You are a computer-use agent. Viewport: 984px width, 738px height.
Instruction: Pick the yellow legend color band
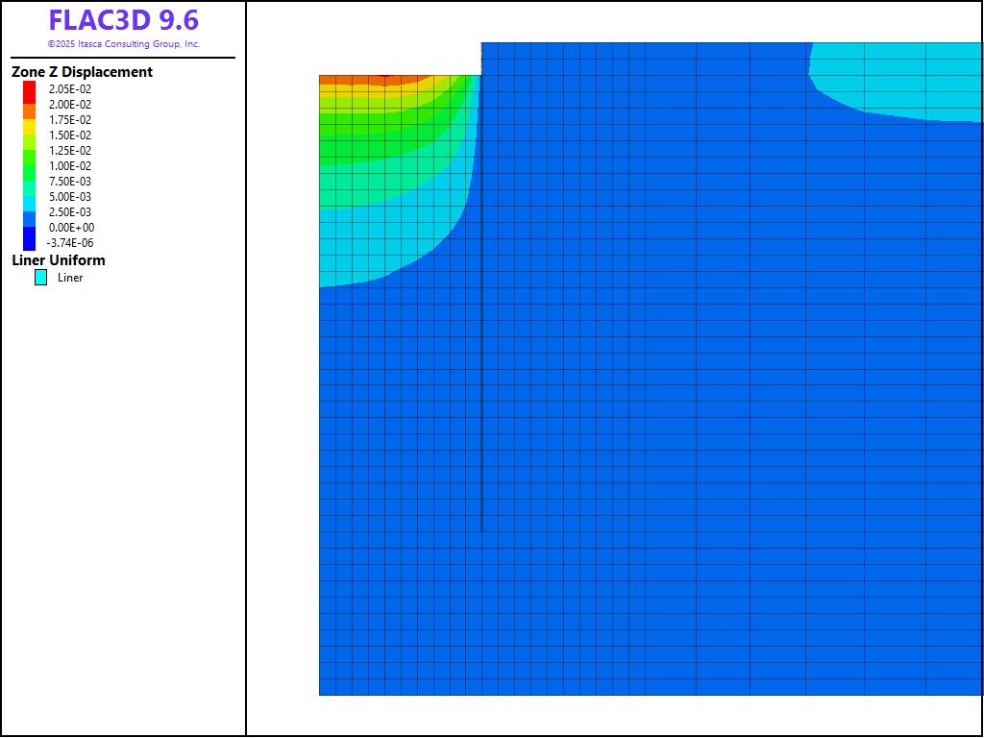pos(29,127)
